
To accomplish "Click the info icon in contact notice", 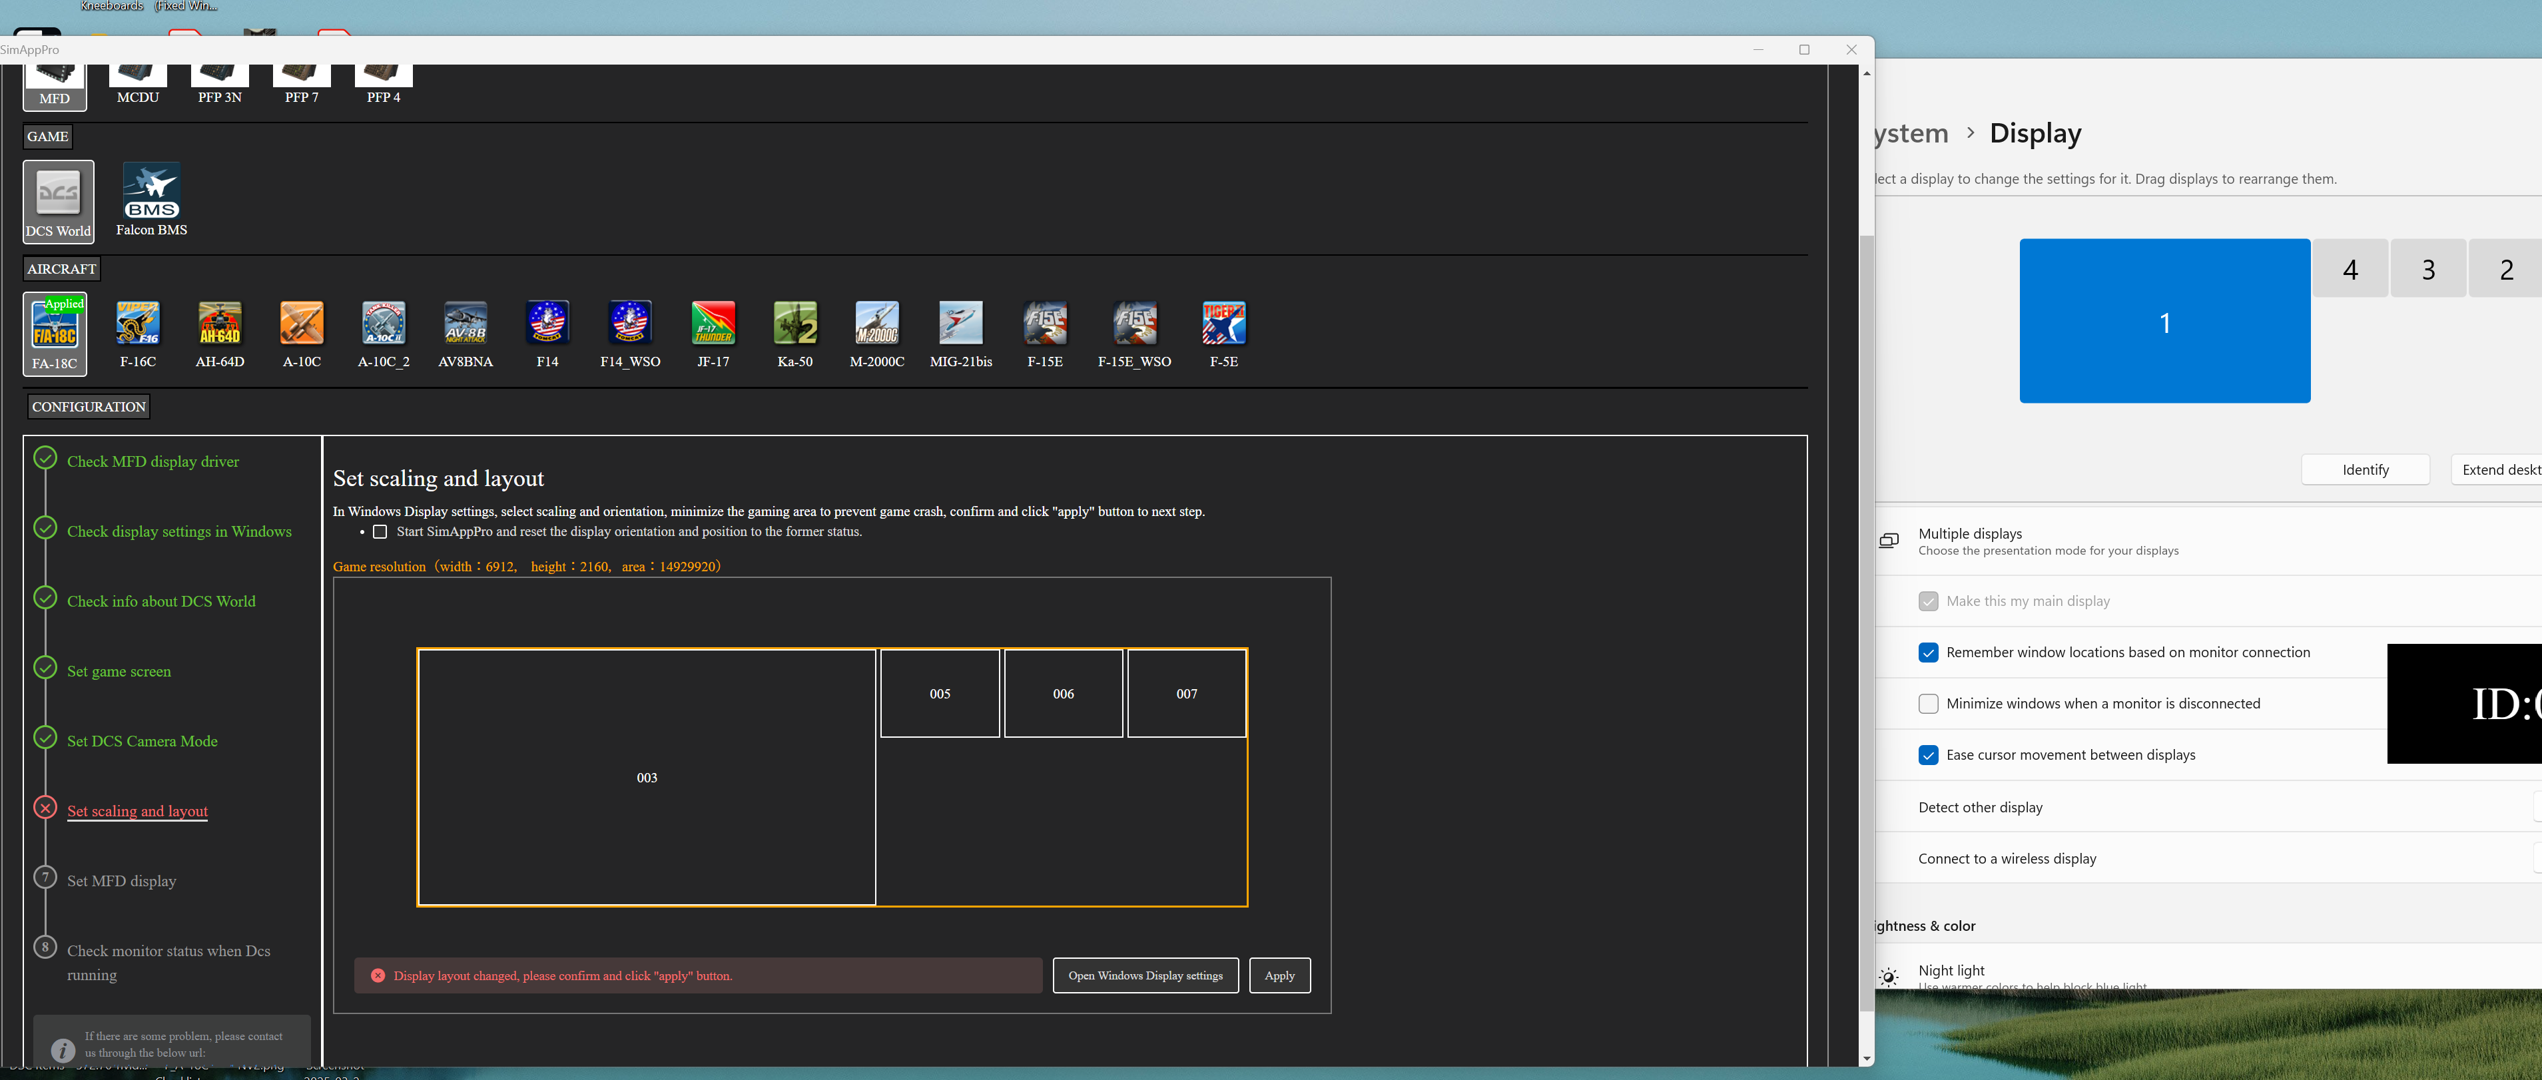I will click(62, 1051).
